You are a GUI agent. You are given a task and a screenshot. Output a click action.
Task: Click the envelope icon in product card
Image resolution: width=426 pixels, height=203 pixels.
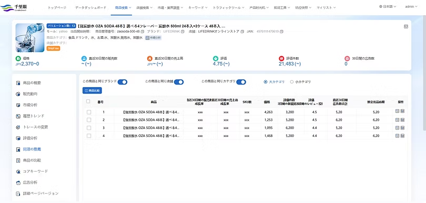click(406, 27)
